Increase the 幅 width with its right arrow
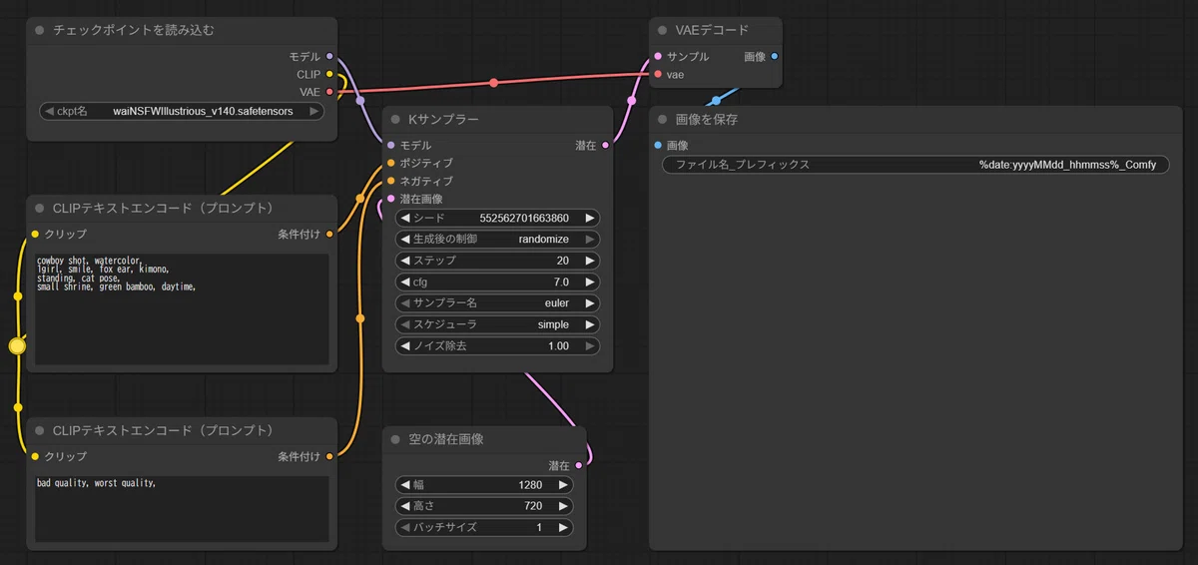 click(x=563, y=485)
